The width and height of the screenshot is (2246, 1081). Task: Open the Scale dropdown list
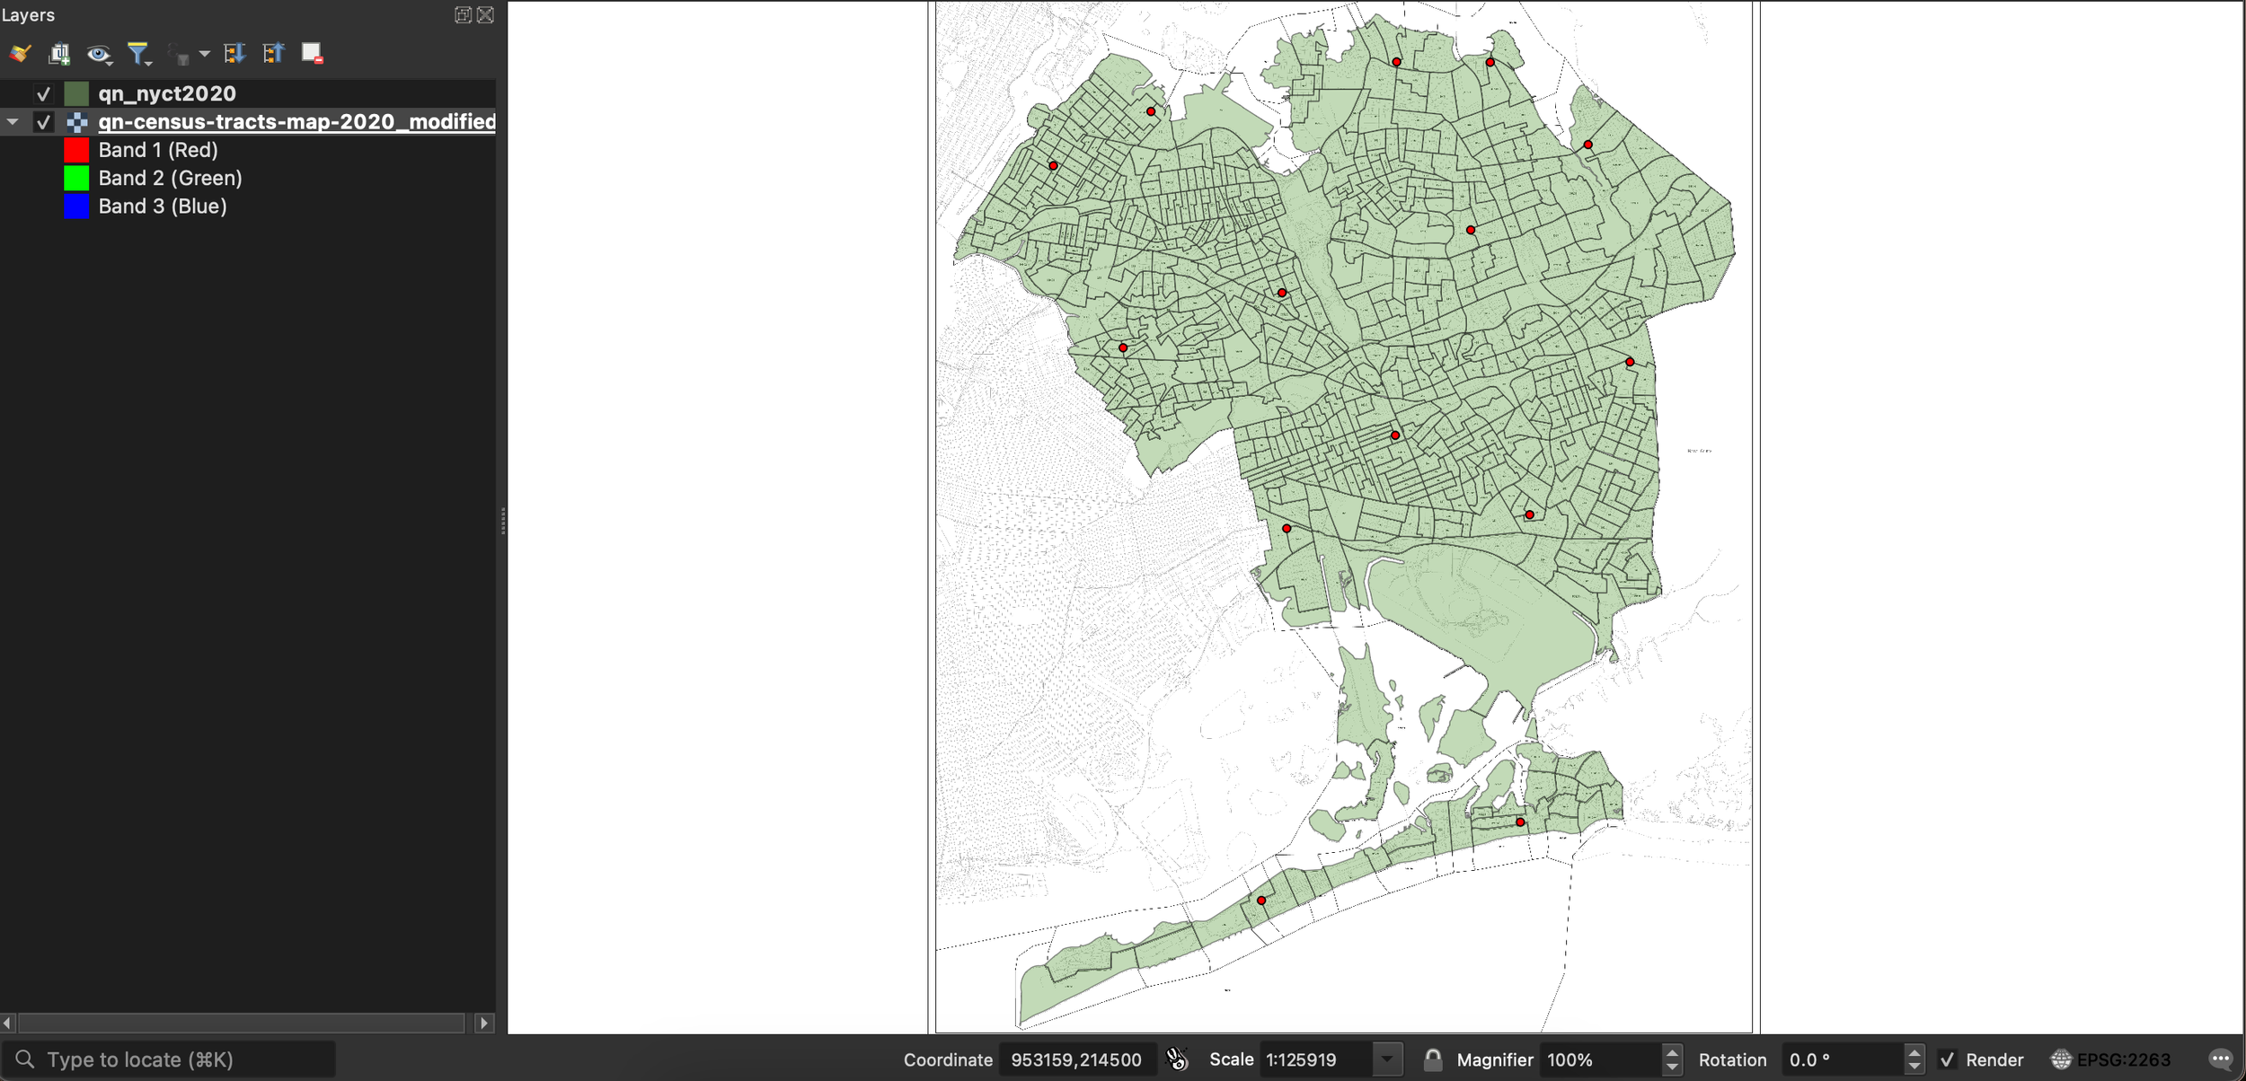coord(1387,1059)
